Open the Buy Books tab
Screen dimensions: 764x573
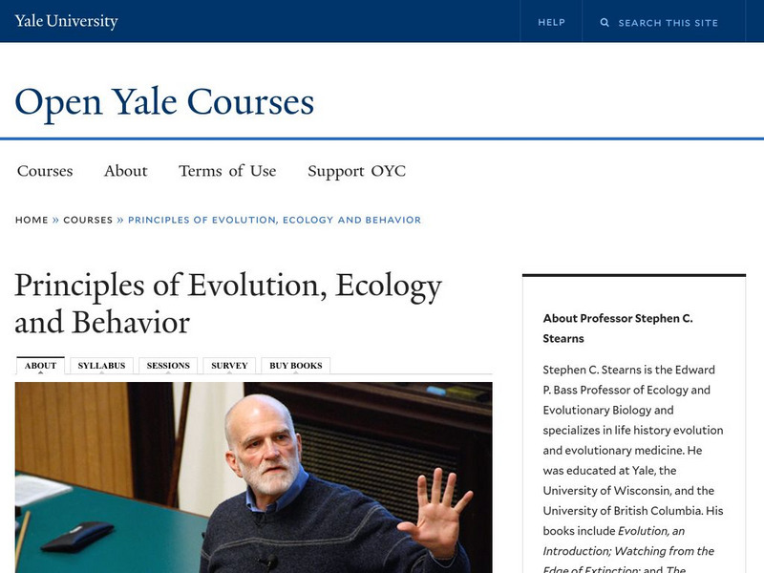pos(296,366)
